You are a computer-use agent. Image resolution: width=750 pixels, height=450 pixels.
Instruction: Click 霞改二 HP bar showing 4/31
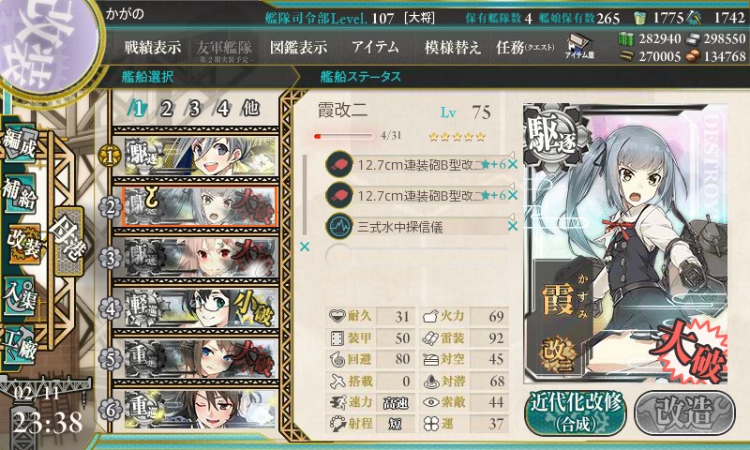pyautogui.click(x=343, y=136)
